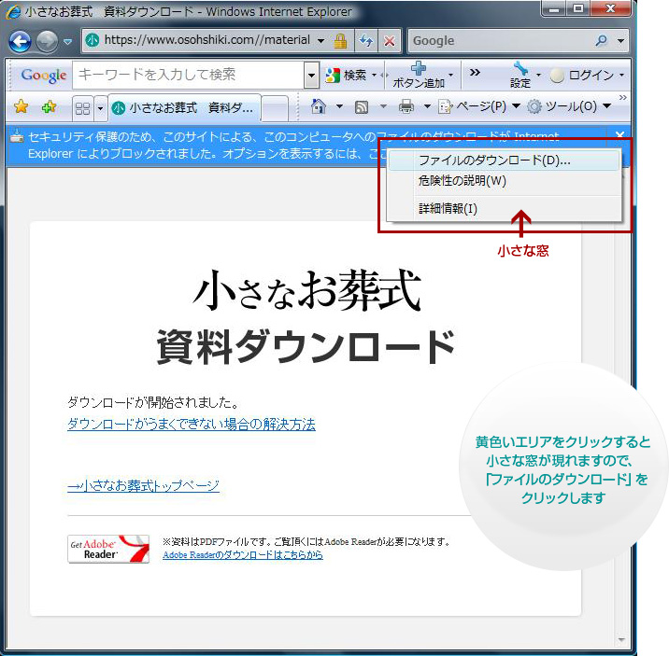Select ファイルのダウンロード(D)... menu item
Image resolution: width=669 pixels, height=656 pixels.
504,161
